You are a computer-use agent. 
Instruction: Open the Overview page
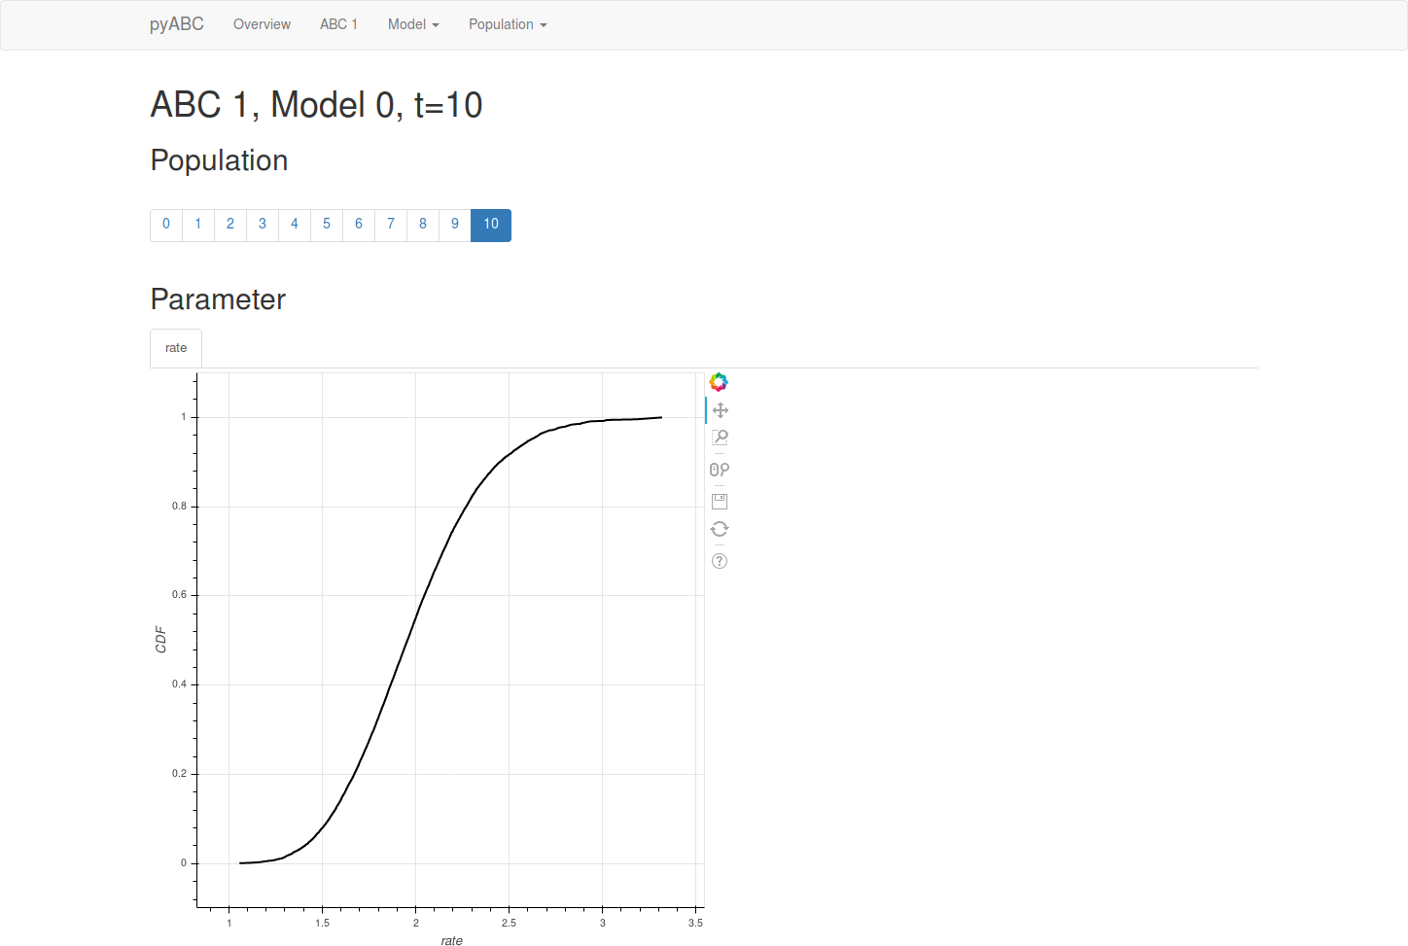(262, 24)
